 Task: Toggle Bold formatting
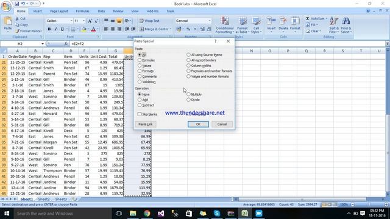pos(49,29)
